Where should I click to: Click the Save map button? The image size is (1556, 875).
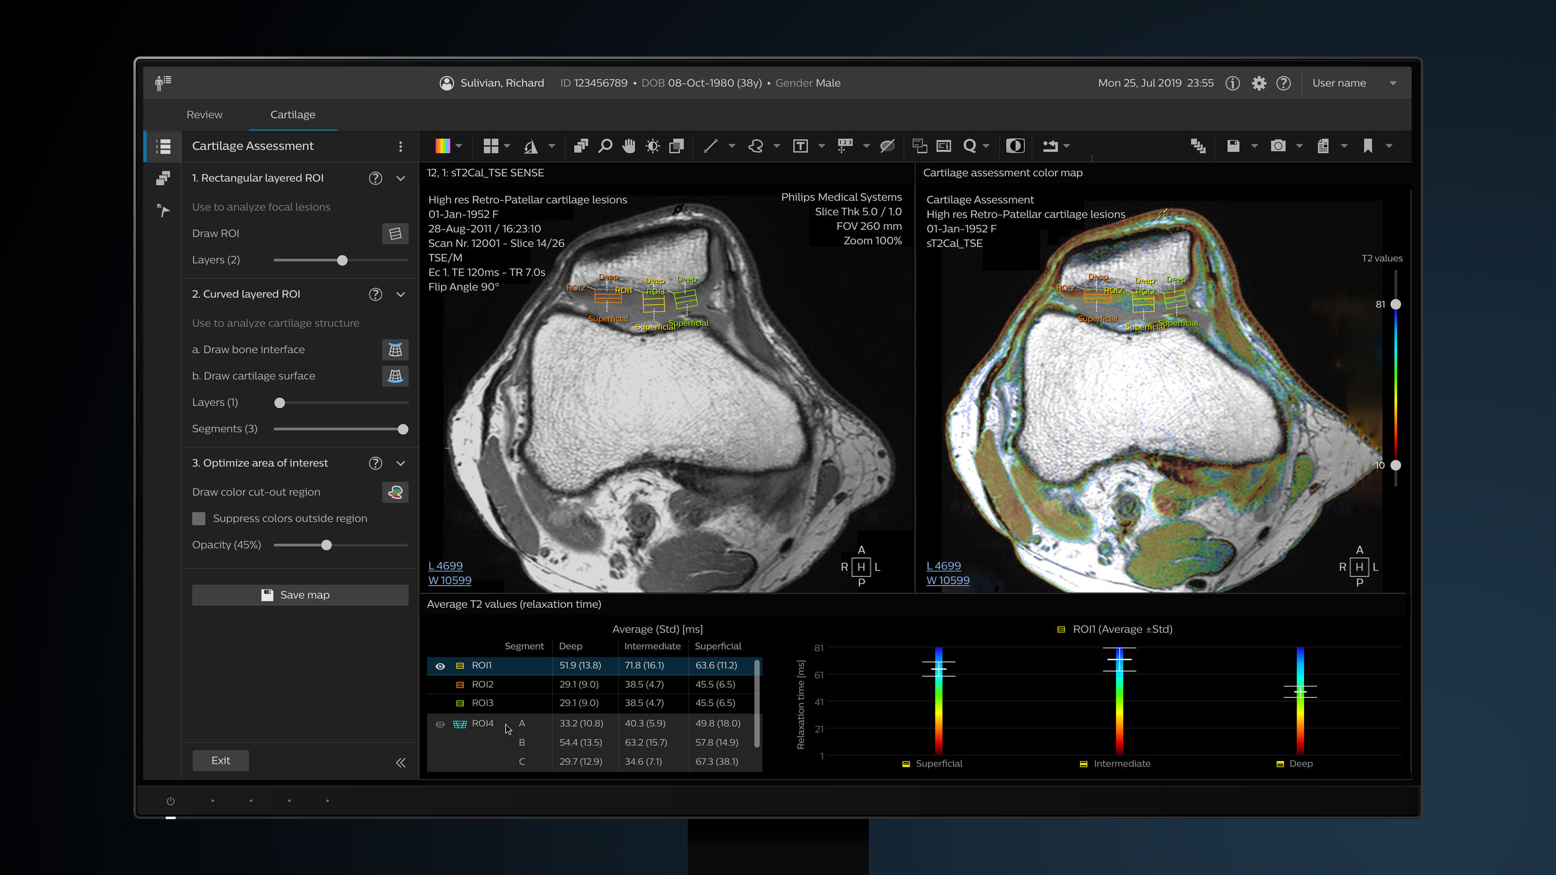coord(300,595)
